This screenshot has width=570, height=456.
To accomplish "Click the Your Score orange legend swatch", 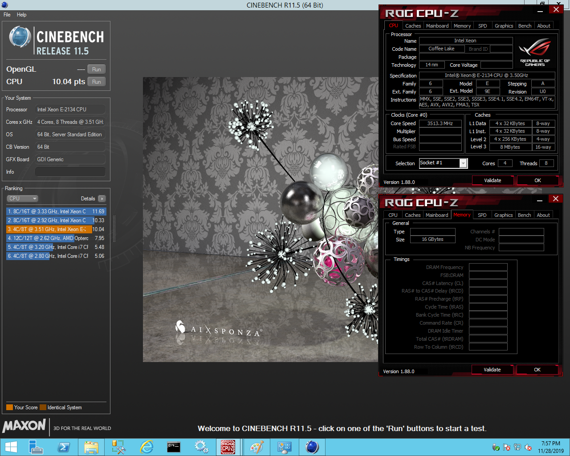I will (9, 407).
